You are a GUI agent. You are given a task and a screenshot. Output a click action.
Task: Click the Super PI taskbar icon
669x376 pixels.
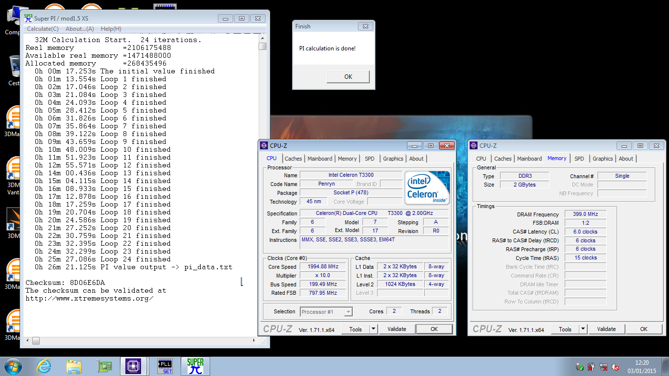[195, 366]
